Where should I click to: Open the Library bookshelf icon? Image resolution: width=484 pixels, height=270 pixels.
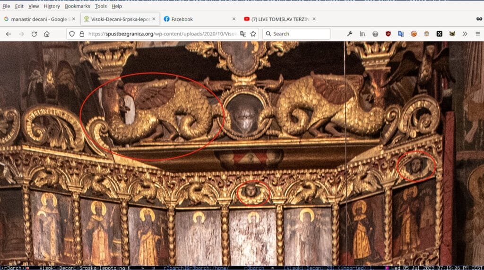point(363,34)
